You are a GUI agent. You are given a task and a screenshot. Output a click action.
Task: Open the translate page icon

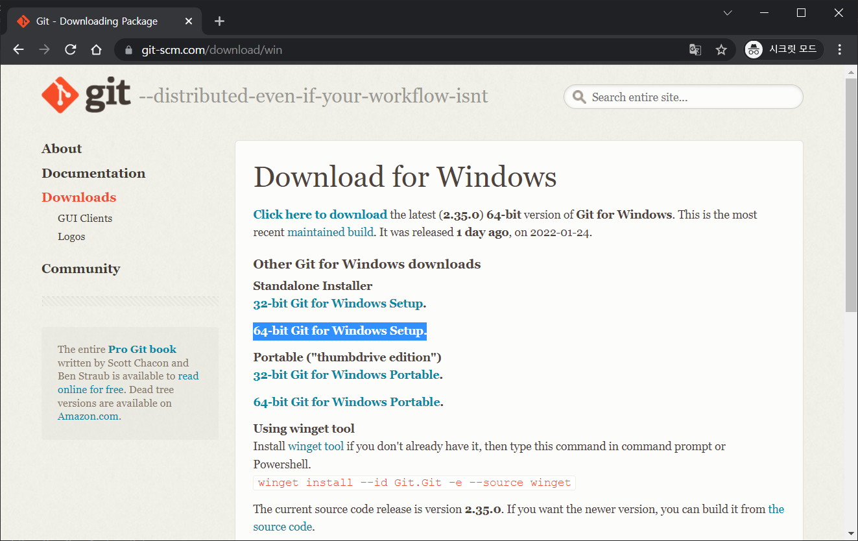695,50
